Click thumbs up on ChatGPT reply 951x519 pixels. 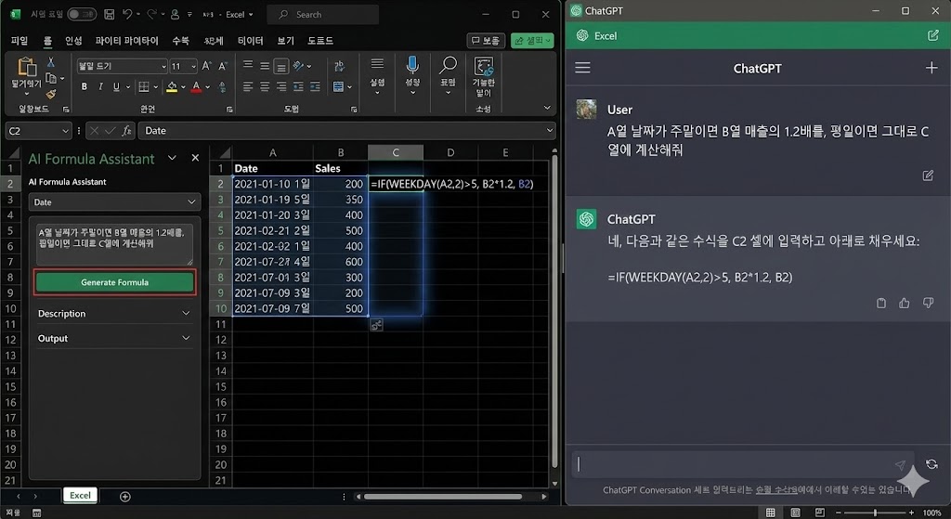[905, 304]
